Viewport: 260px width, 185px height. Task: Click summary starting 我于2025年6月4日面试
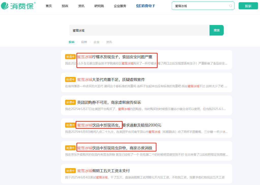pos(145,177)
